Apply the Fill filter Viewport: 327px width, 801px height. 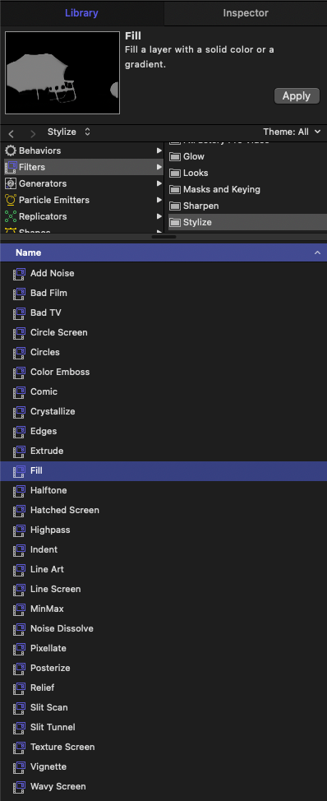point(297,96)
